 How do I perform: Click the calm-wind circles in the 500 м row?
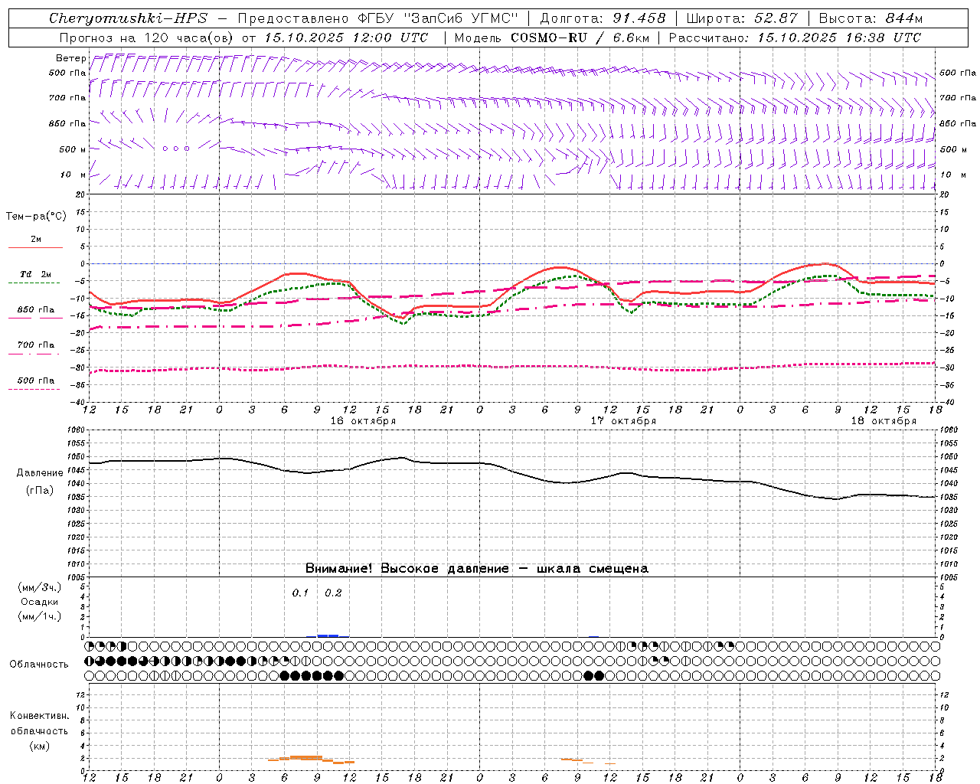pyautogui.click(x=175, y=149)
